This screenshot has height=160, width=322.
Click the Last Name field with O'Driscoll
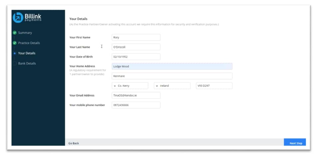[x=136, y=47]
